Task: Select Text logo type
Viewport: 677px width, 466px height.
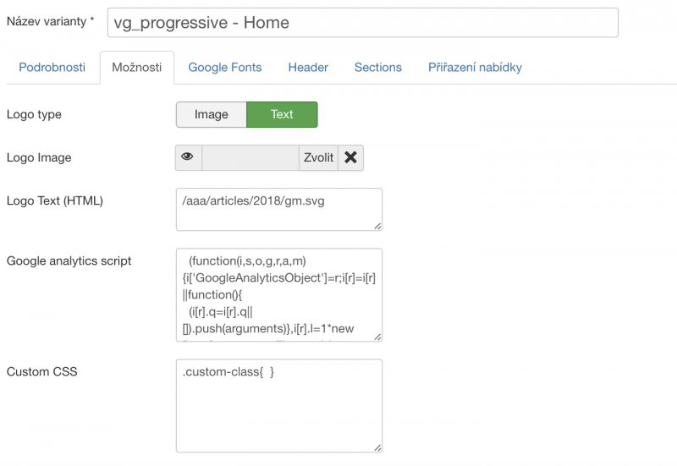Action: point(282,114)
